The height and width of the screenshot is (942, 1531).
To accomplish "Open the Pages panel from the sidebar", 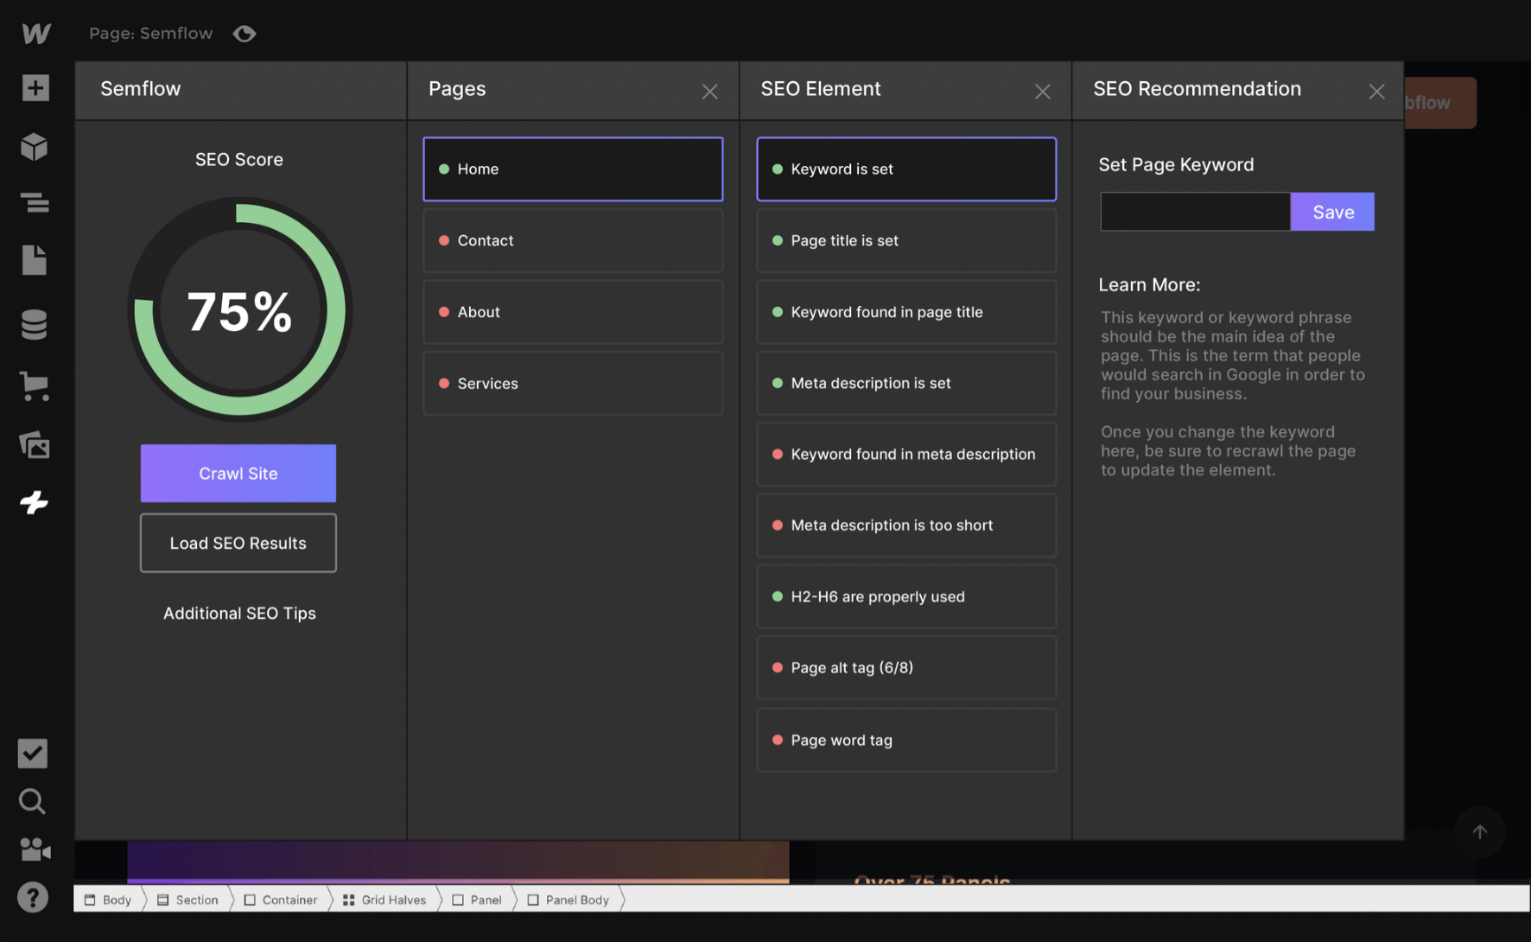I will [35, 260].
